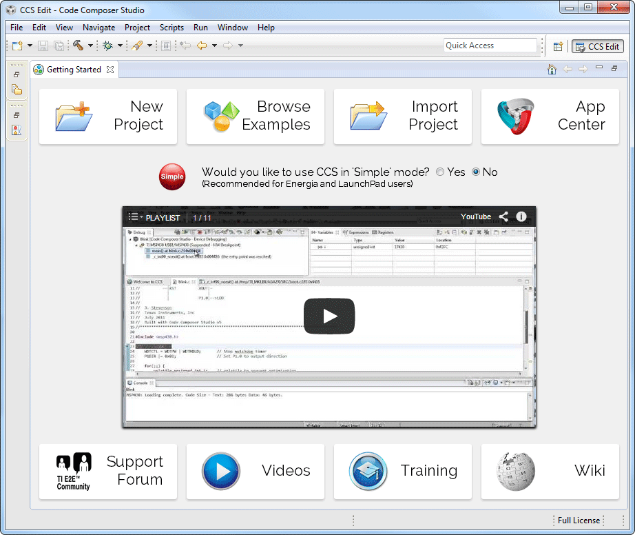This screenshot has width=635, height=535.
Task: Click the Build hammer icon in toolbar
Action: [x=78, y=46]
